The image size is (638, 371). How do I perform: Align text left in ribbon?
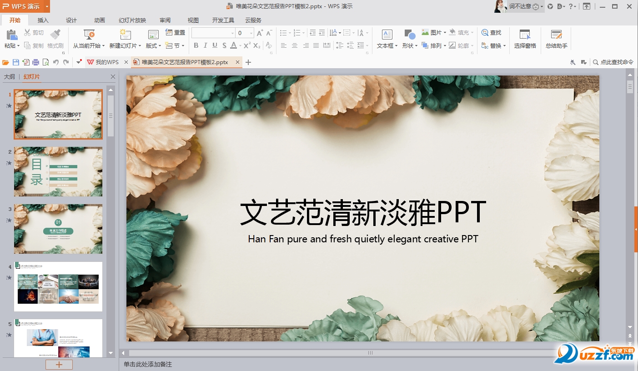284,45
